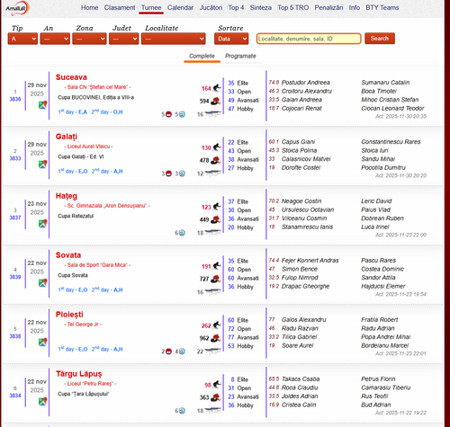
Task: Open Google Maps icon for Sovata tournament
Action: [x=42, y=283]
